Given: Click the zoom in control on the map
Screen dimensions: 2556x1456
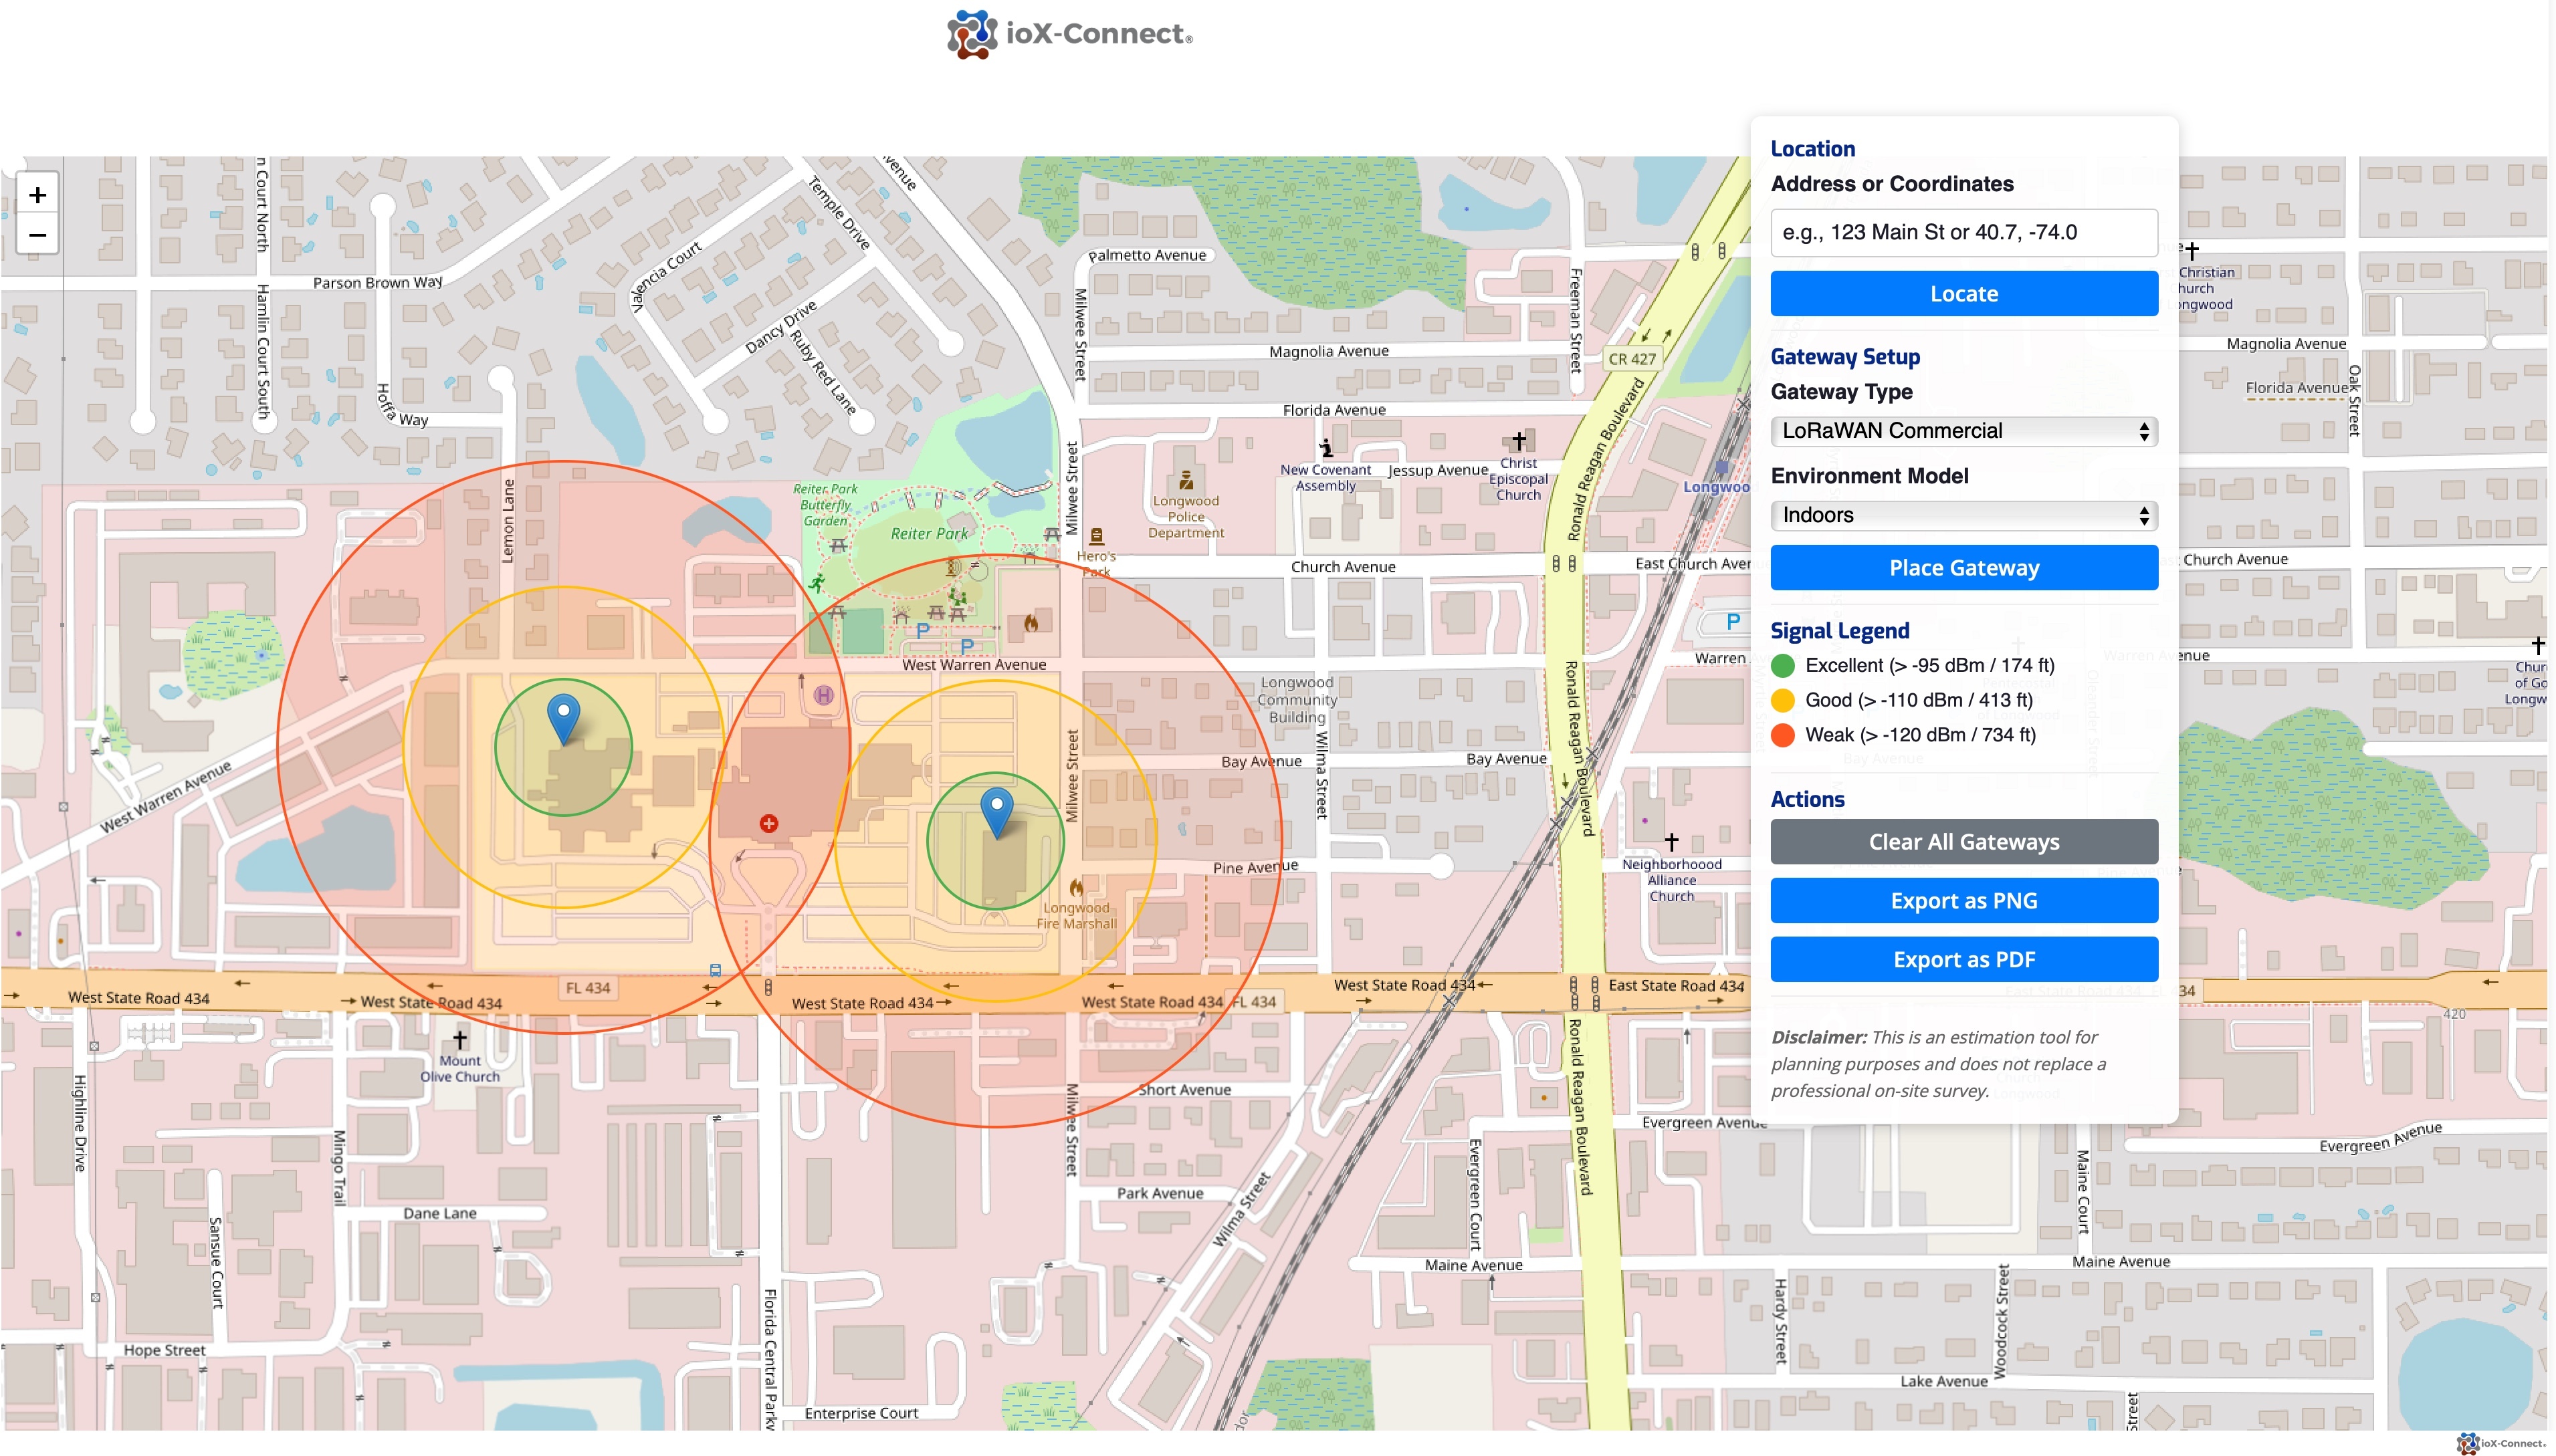Looking at the screenshot, I should point(38,196).
